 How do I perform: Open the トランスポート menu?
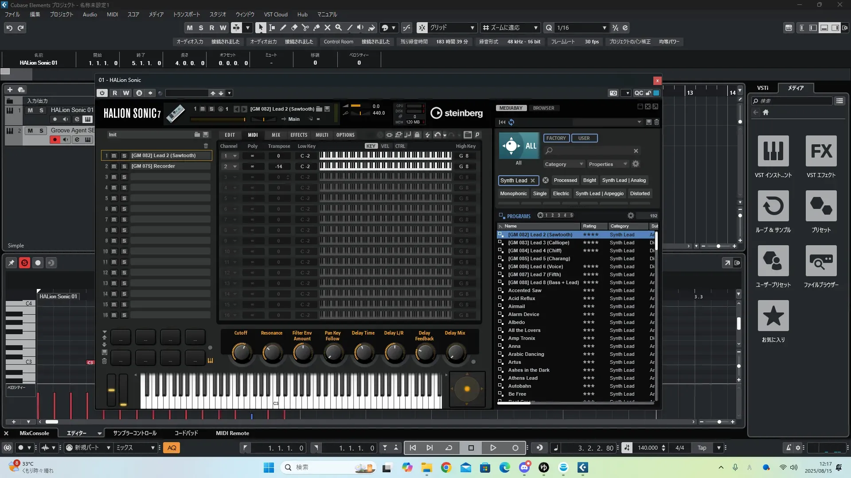point(186,14)
